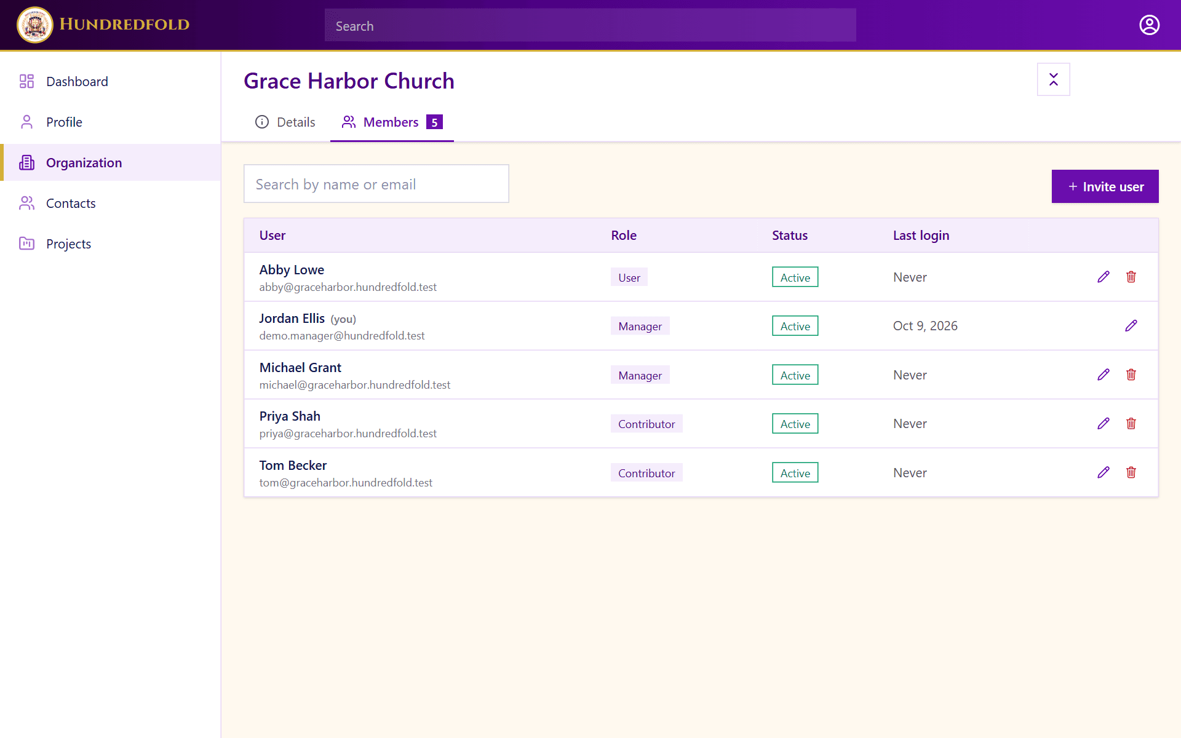Edit Abby Lowe with the pencil icon
Viewport: 1181px width, 738px height.
pos(1103,277)
